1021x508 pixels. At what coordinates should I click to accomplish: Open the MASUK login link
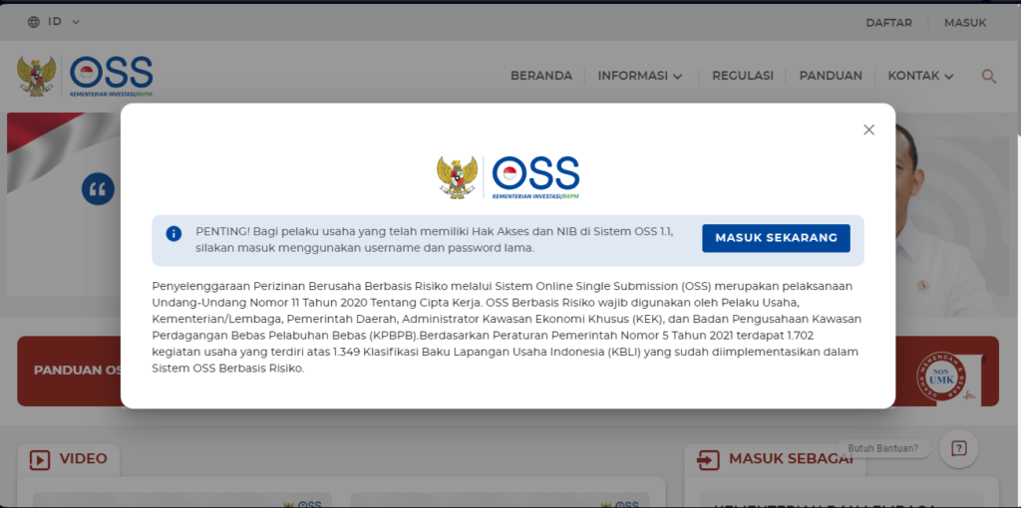coord(965,23)
